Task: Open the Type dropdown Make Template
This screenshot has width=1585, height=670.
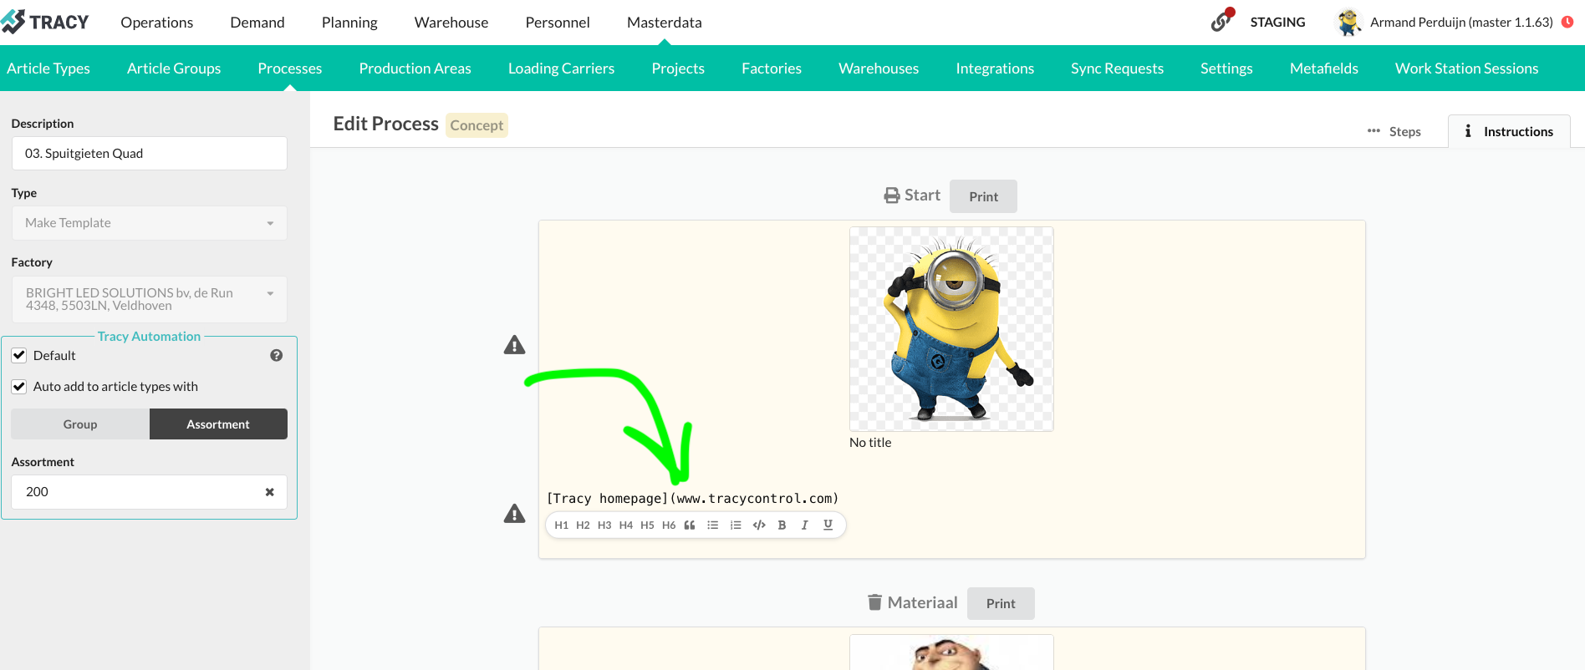Action: [150, 223]
